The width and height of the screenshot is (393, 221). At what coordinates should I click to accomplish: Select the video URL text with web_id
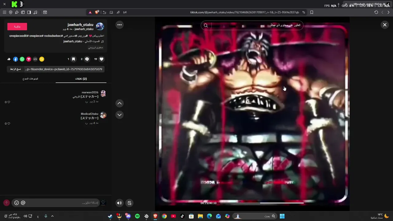(x=64, y=69)
